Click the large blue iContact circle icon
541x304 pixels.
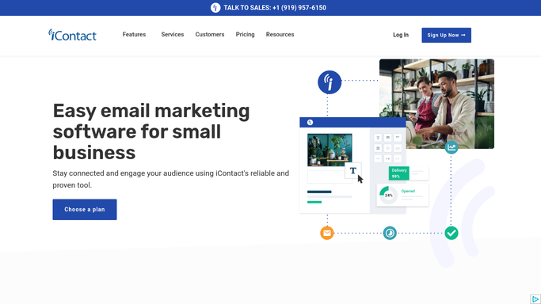click(330, 82)
